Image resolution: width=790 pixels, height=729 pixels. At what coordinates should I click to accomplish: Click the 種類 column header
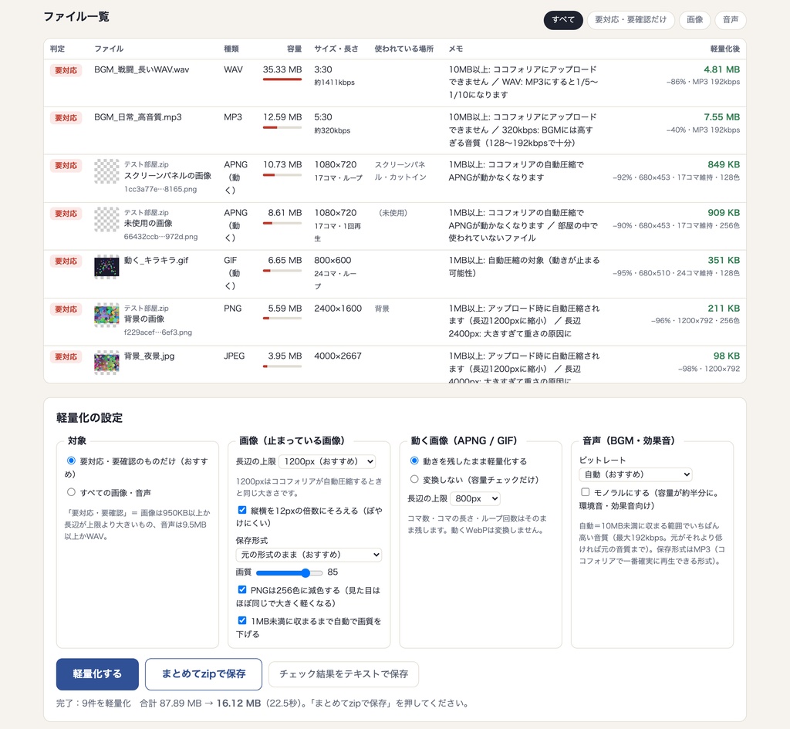pyautogui.click(x=231, y=49)
